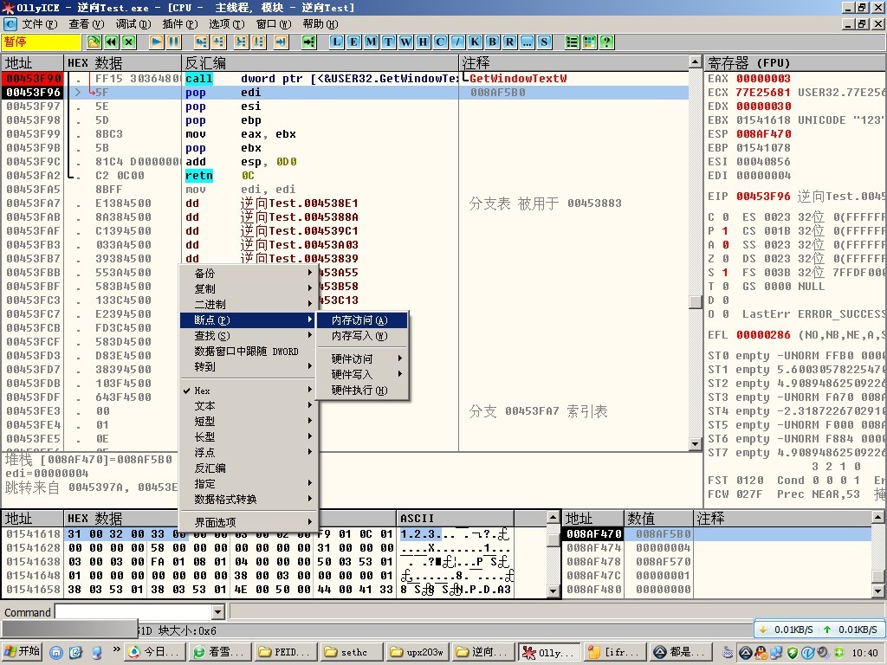Click the Pause execution toolbar icon

[173, 42]
